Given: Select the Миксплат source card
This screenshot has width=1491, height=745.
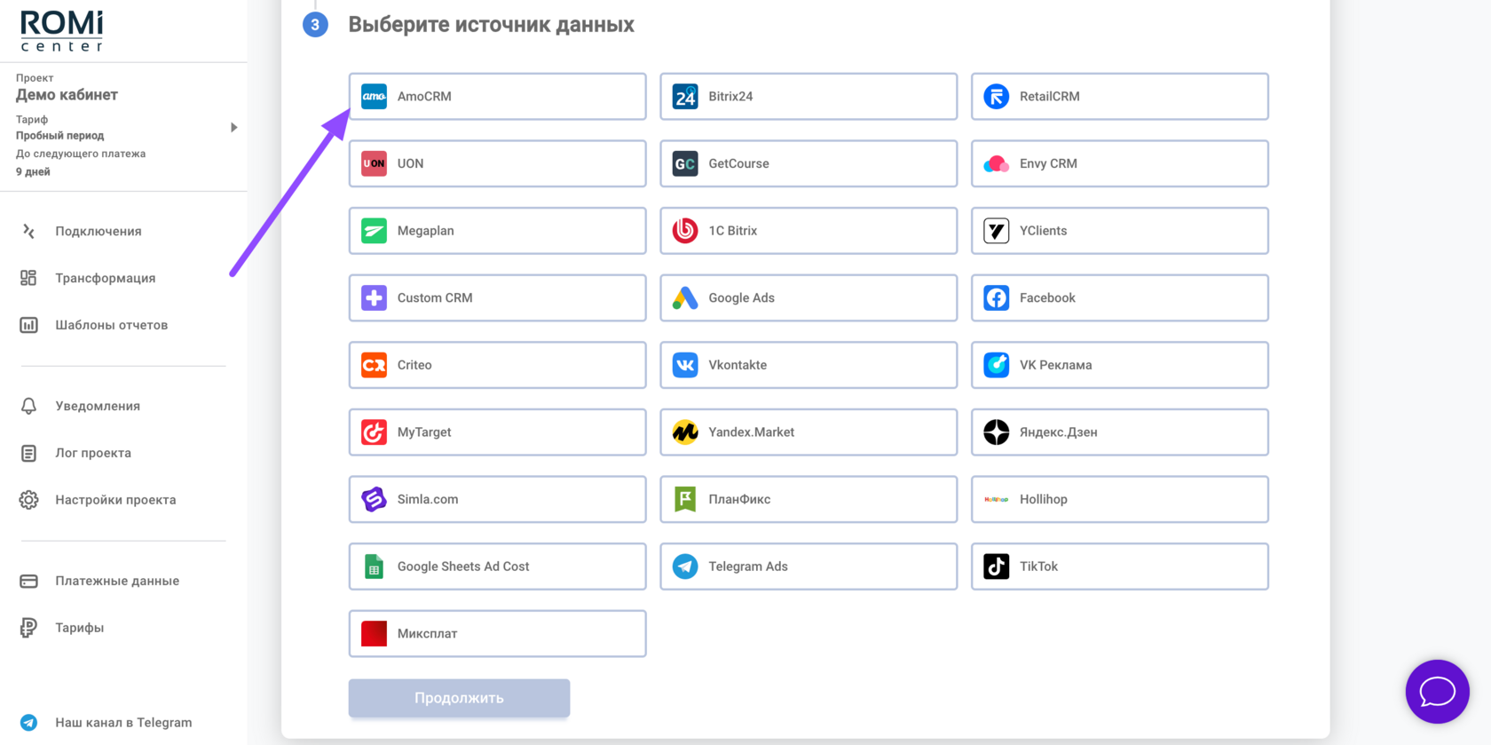Looking at the screenshot, I should 497,633.
